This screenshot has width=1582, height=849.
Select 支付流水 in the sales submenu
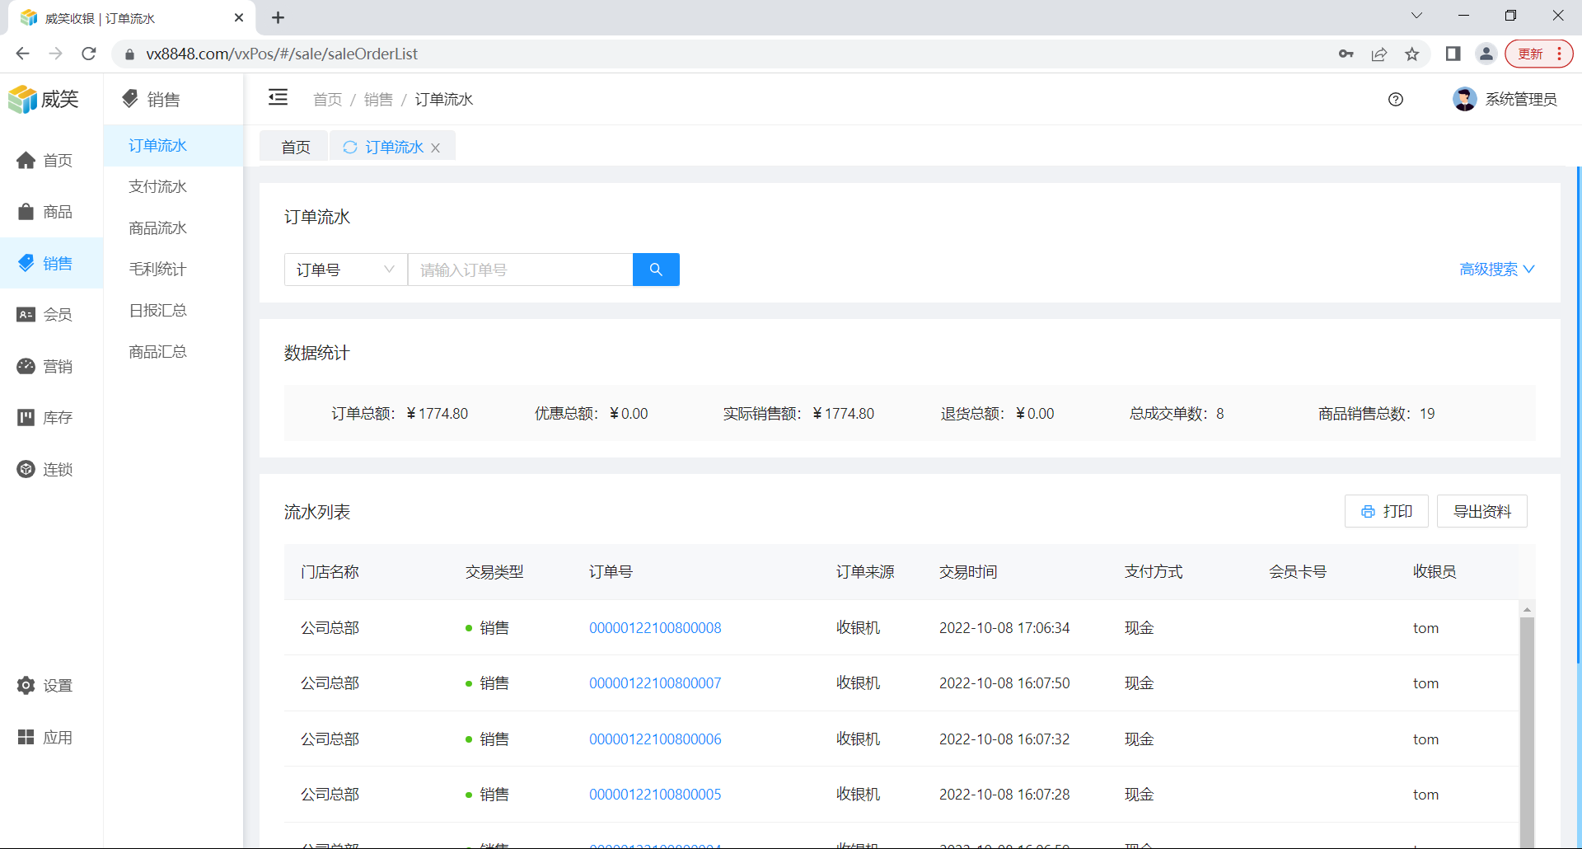(x=157, y=187)
